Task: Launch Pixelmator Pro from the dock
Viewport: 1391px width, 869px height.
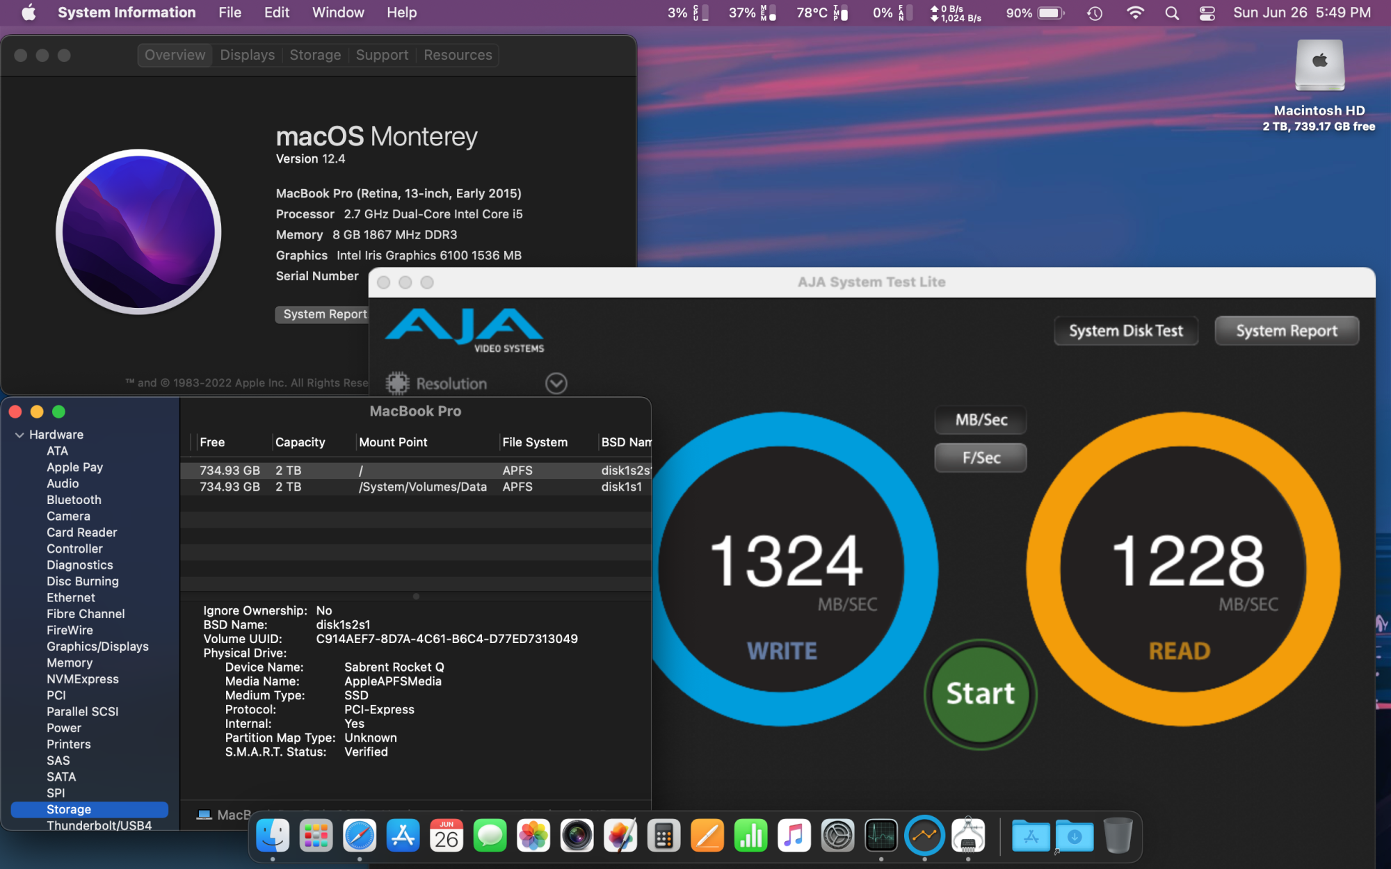Action: [620, 836]
